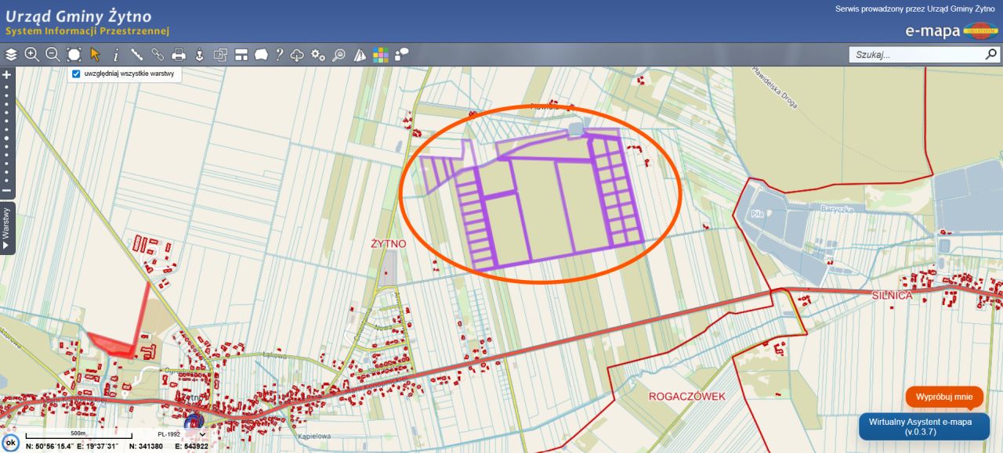This screenshot has width=1003, height=453.
Task: Click the zoom slider plus button
Action: [x=6, y=74]
